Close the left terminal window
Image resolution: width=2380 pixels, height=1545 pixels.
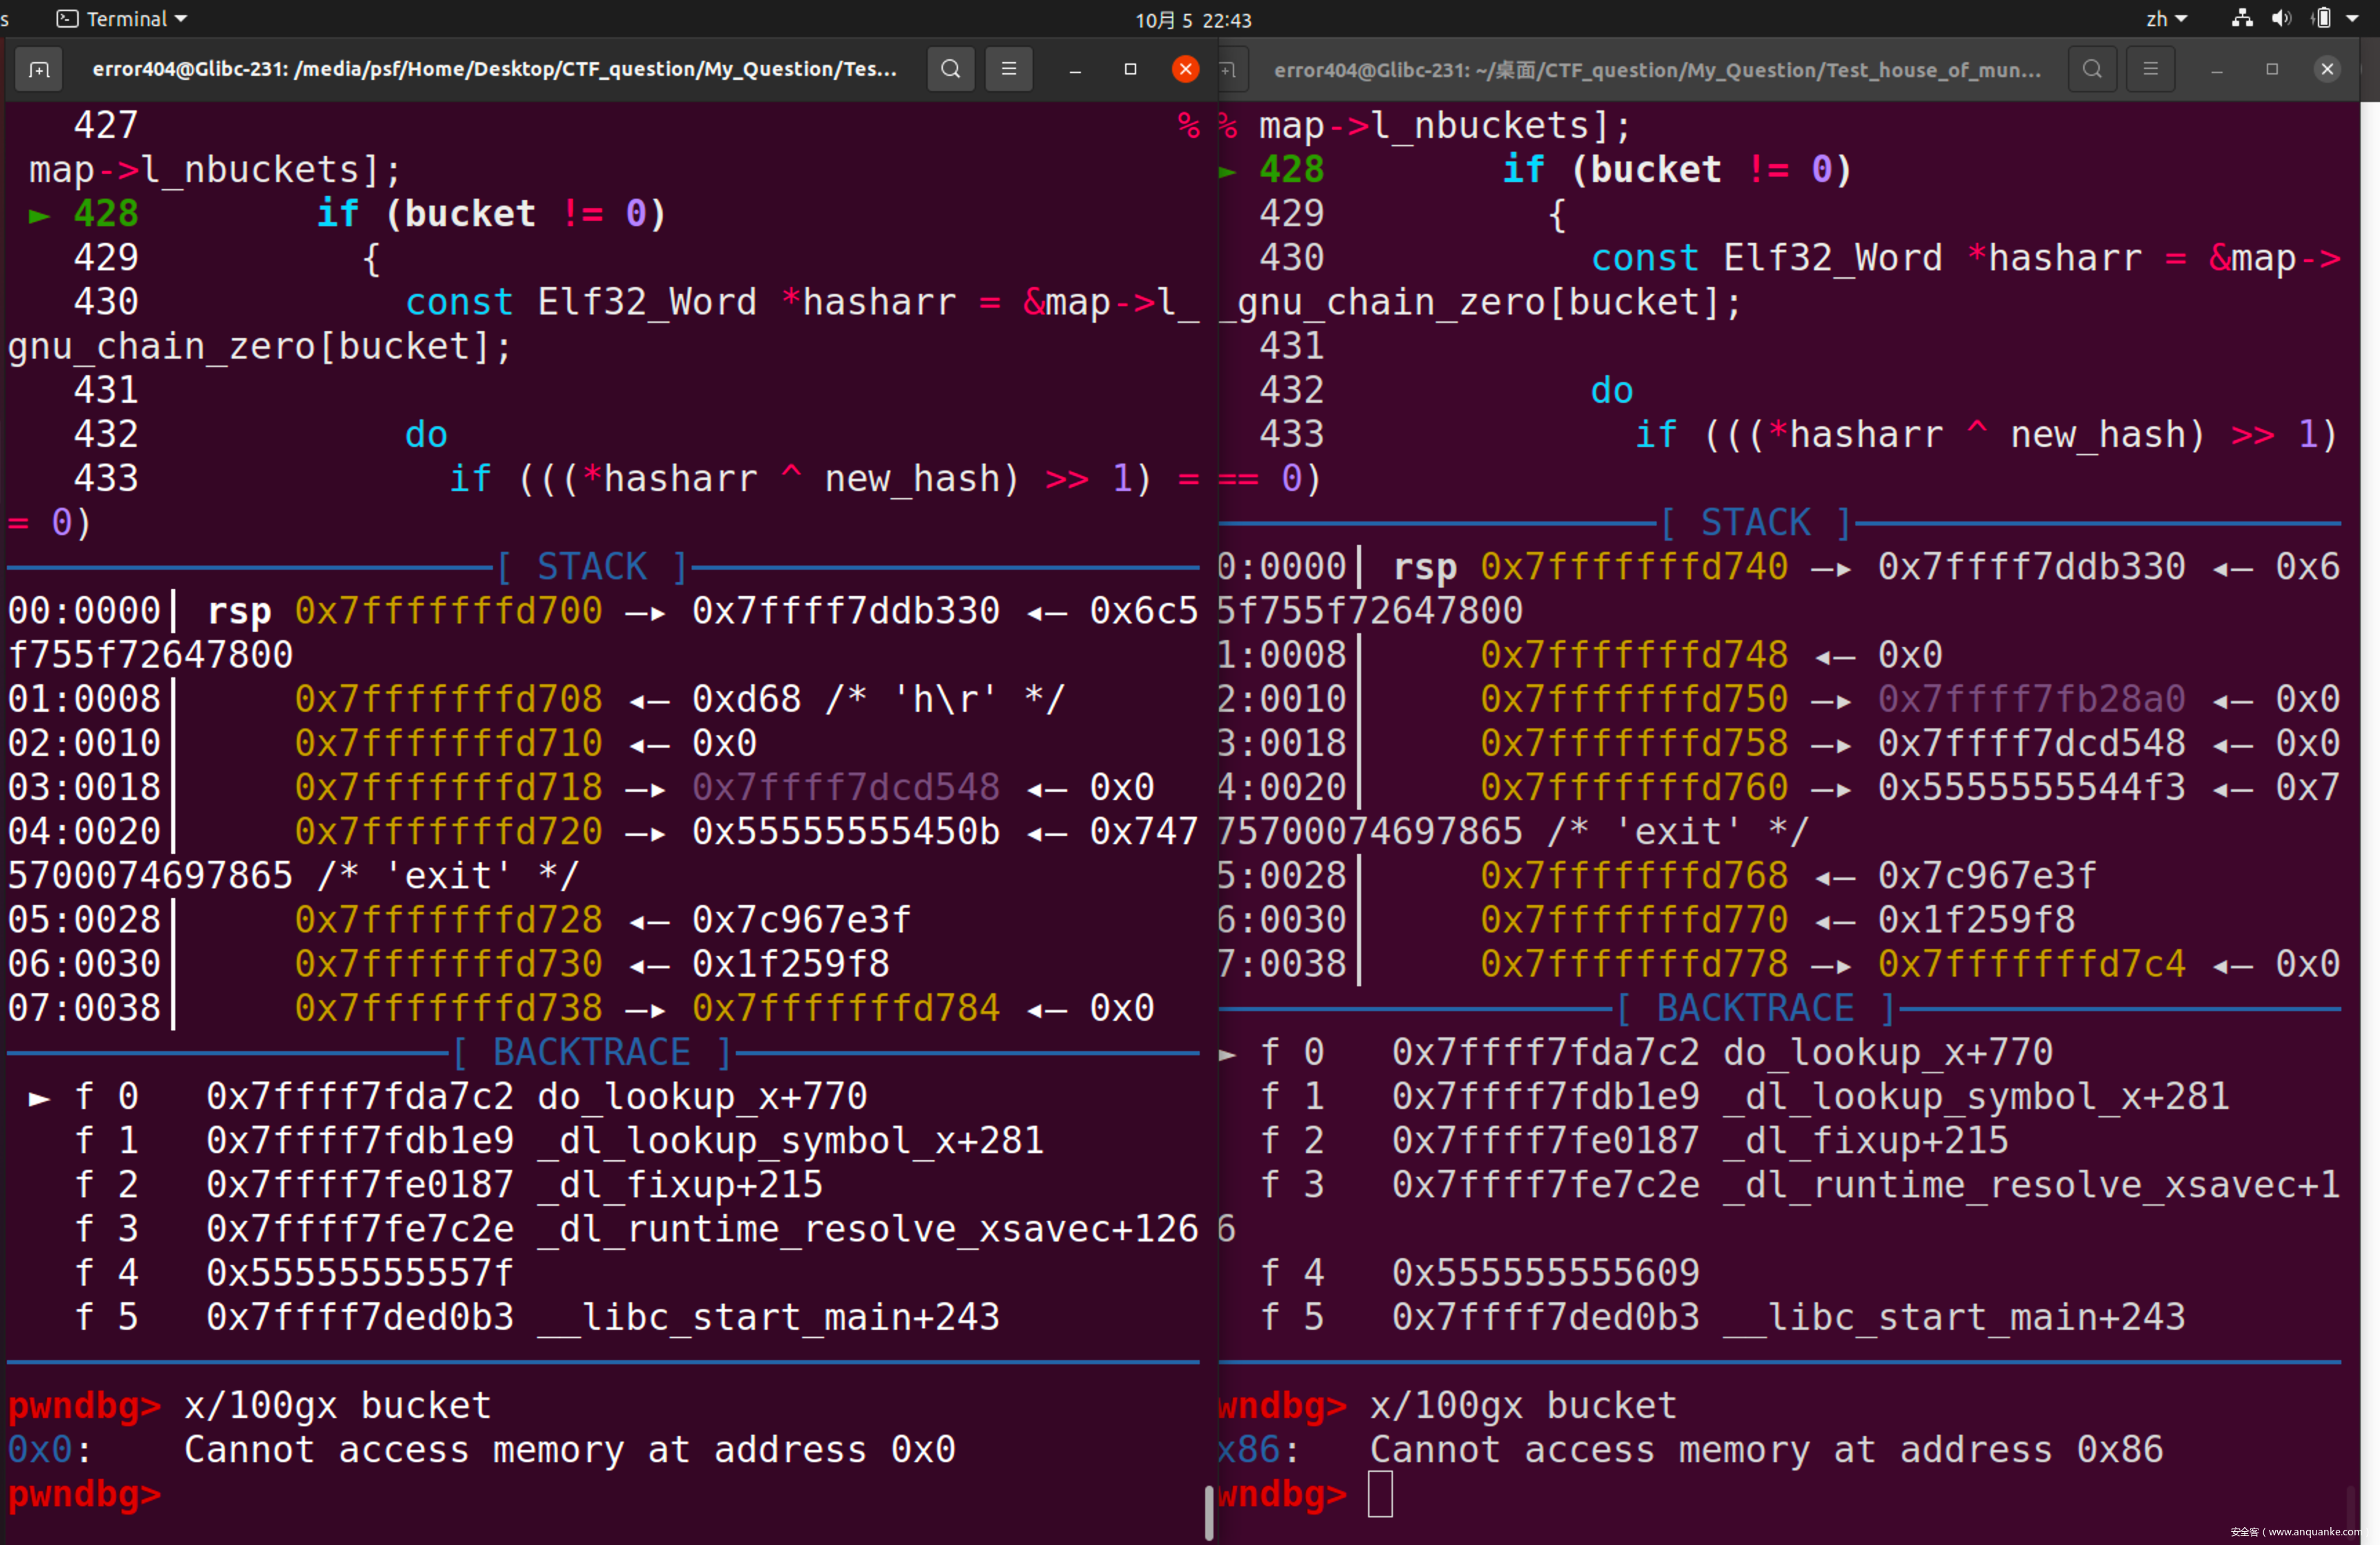tap(1185, 69)
